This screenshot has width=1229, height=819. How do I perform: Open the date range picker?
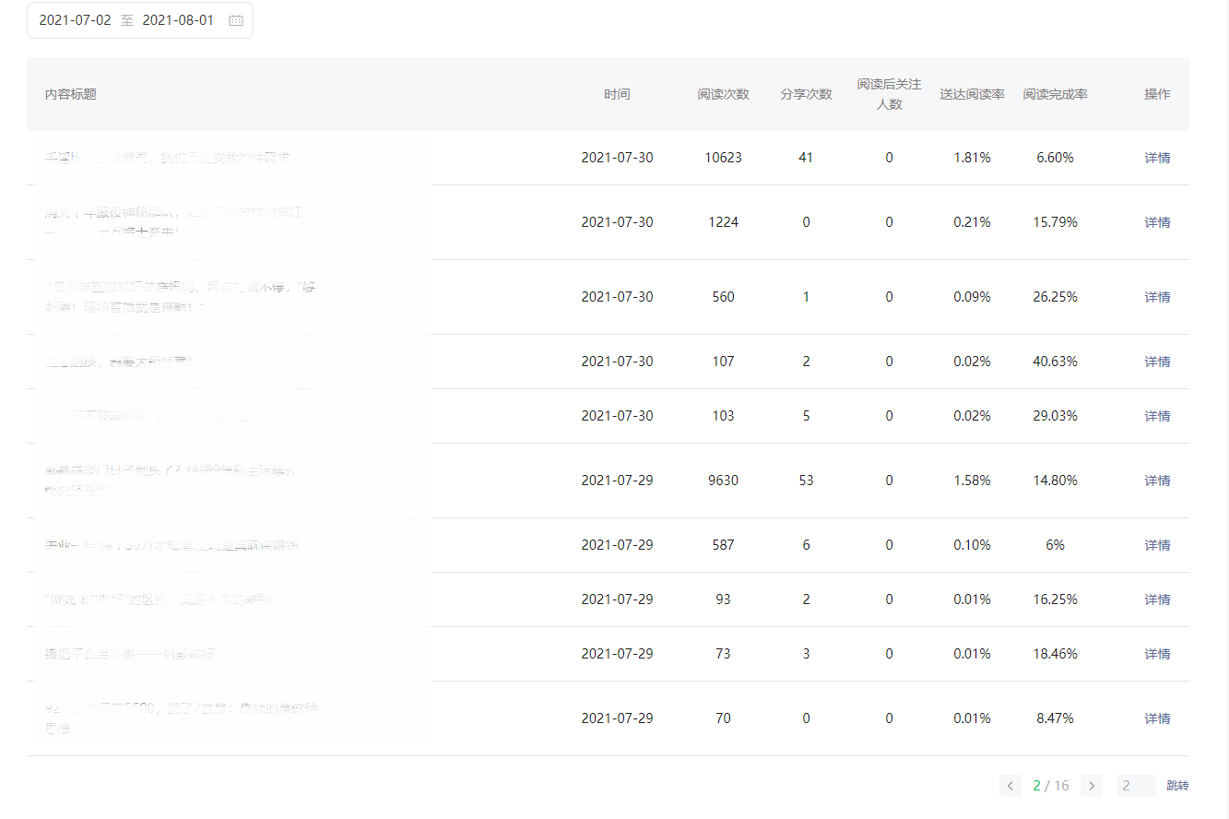[140, 20]
